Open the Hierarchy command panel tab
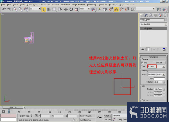The width and height of the screenshot is (169, 122). [x=151, y=15]
